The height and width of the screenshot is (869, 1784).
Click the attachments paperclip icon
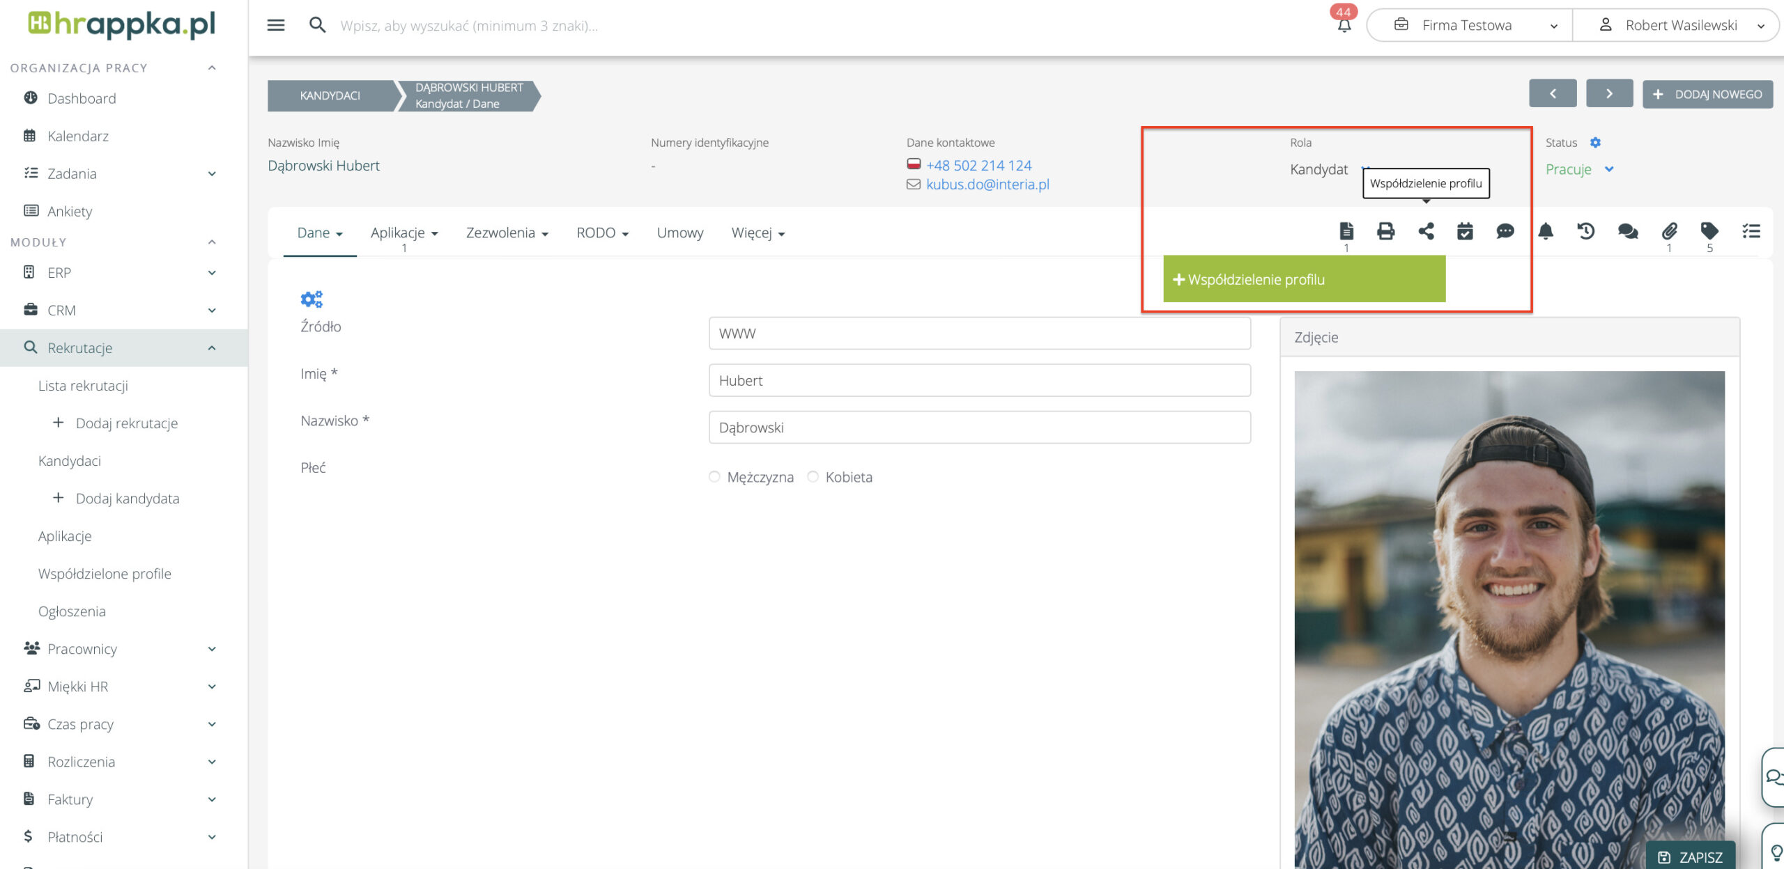point(1669,231)
